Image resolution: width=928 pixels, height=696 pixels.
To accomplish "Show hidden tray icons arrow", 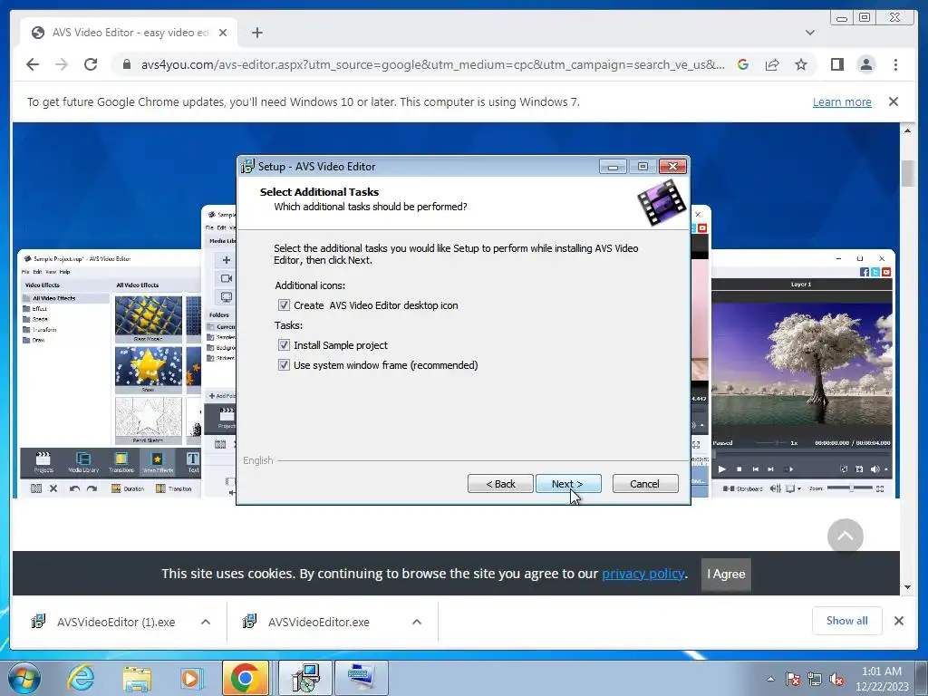I will click(770, 678).
